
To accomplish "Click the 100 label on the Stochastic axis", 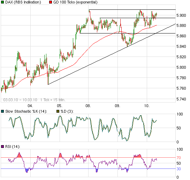I will pyautogui.click(x=180, y=114).
